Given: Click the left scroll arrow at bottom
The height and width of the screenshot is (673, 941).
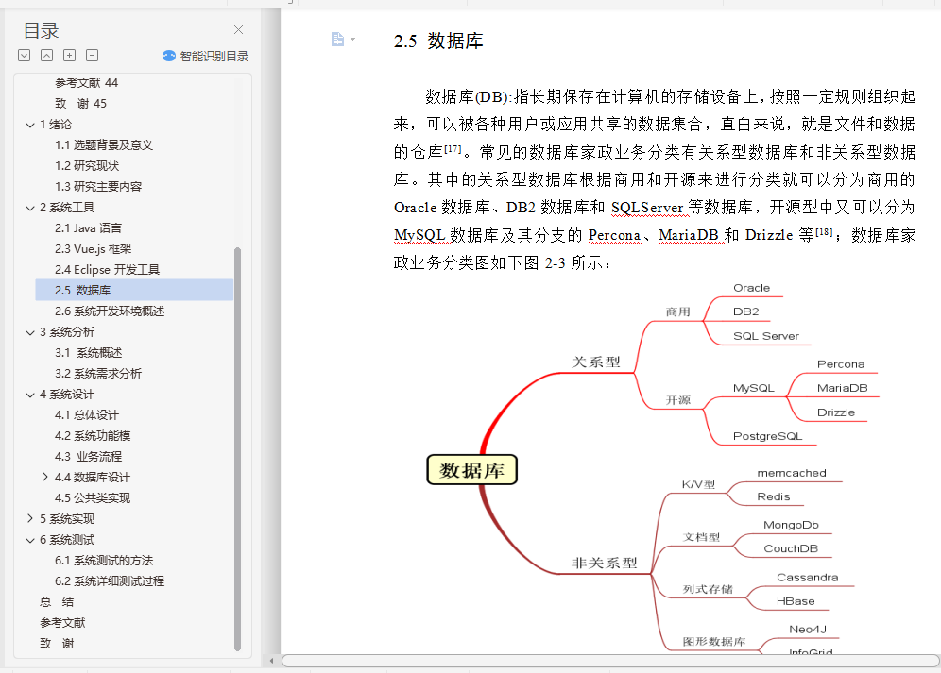Looking at the screenshot, I should (x=272, y=661).
